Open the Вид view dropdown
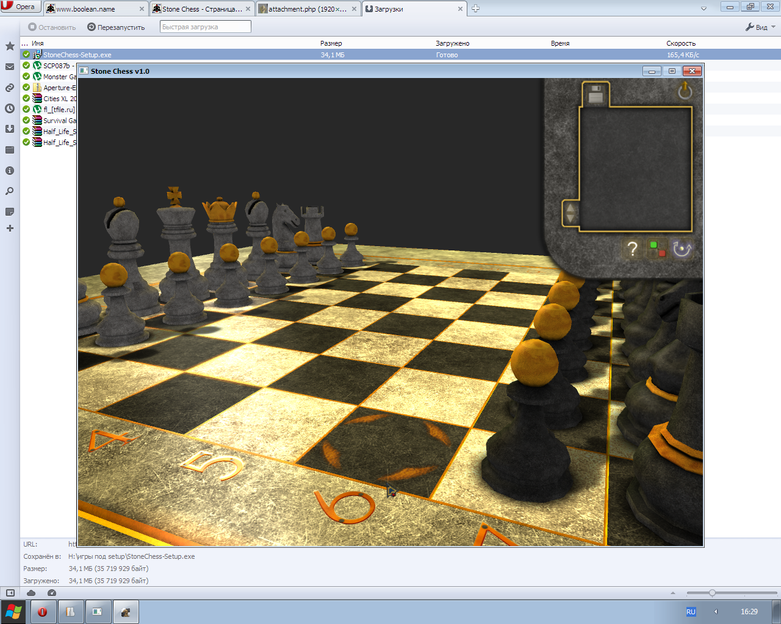Viewport: 781px width, 624px height. (x=760, y=27)
